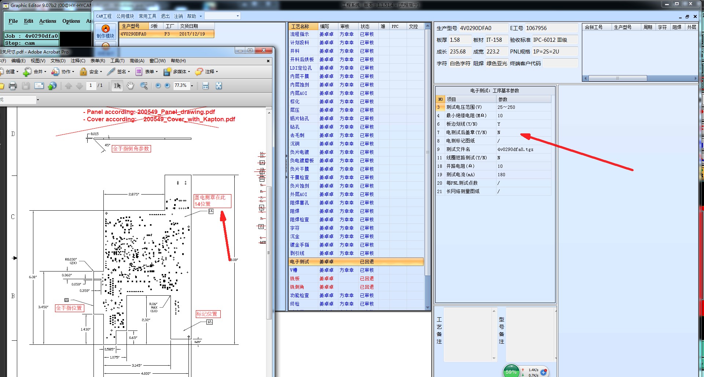Open the zoom percentage dropdown arrow
Screen dimensions: 704x377
point(192,86)
